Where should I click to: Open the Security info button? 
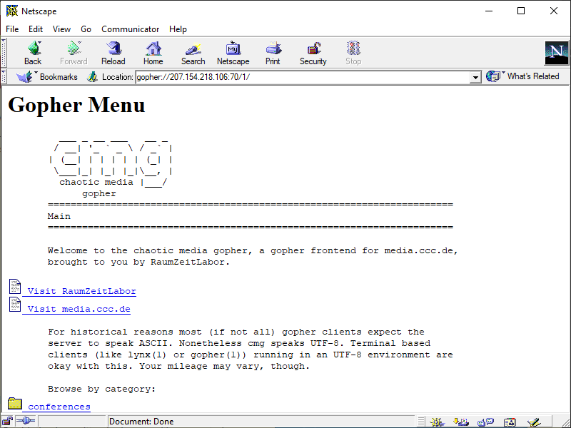tap(313, 53)
